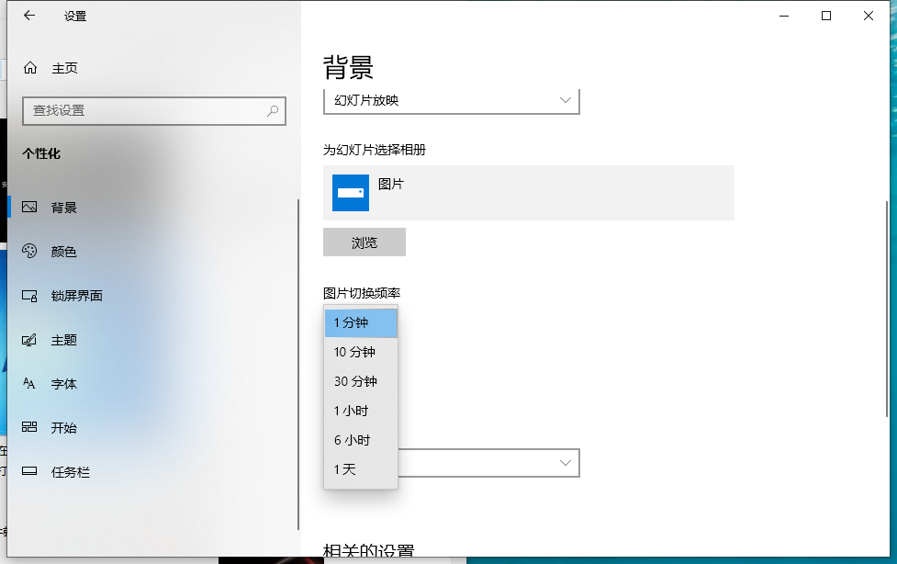Select the 背景 picture icon
Viewport: 897px width, 564px height.
[29, 208]
